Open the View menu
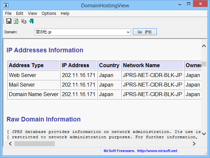Screen dimensions: 210x158 (32, 13)
